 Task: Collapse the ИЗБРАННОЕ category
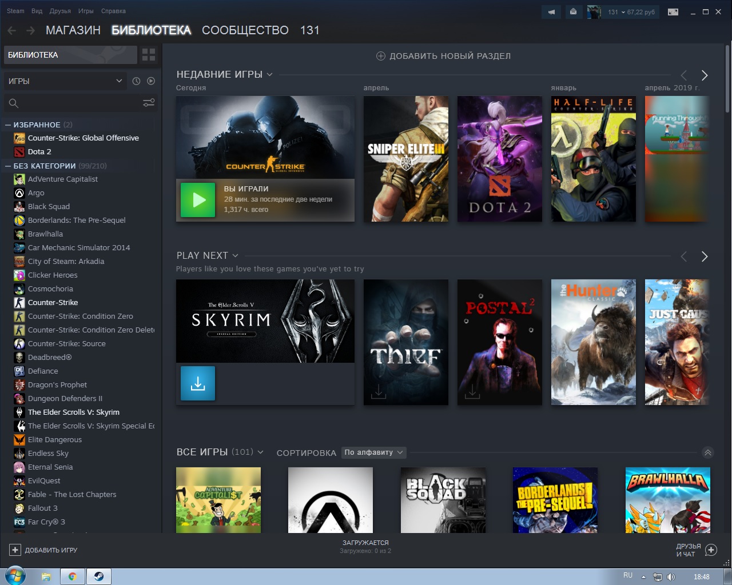8,125
